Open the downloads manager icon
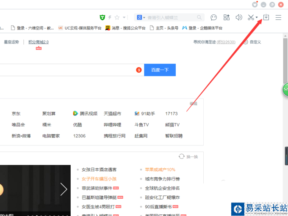288x216 pixels. tap(266, 17)
